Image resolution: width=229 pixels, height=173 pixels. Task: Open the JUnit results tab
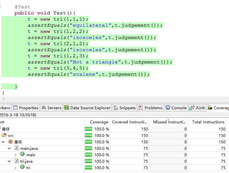197,108
